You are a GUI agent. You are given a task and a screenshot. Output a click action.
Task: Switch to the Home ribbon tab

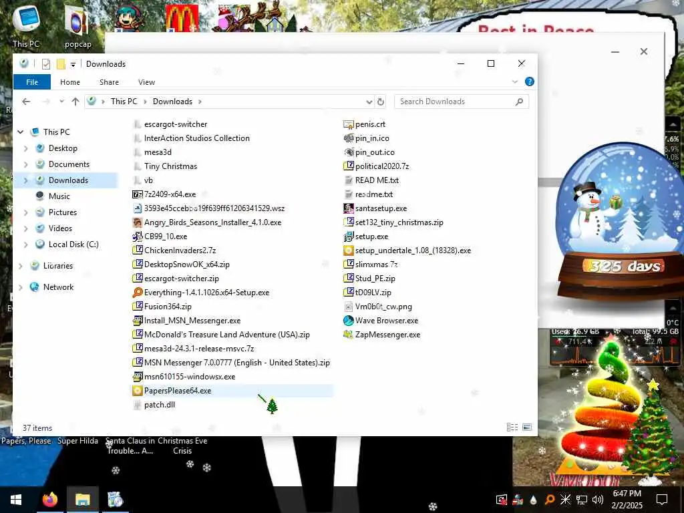coord(69,82)
